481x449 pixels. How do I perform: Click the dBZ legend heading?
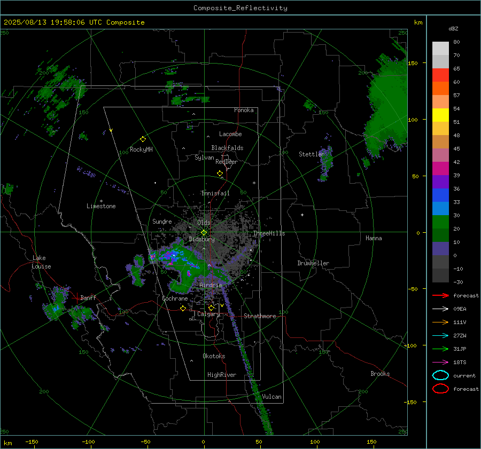[453, 28]
